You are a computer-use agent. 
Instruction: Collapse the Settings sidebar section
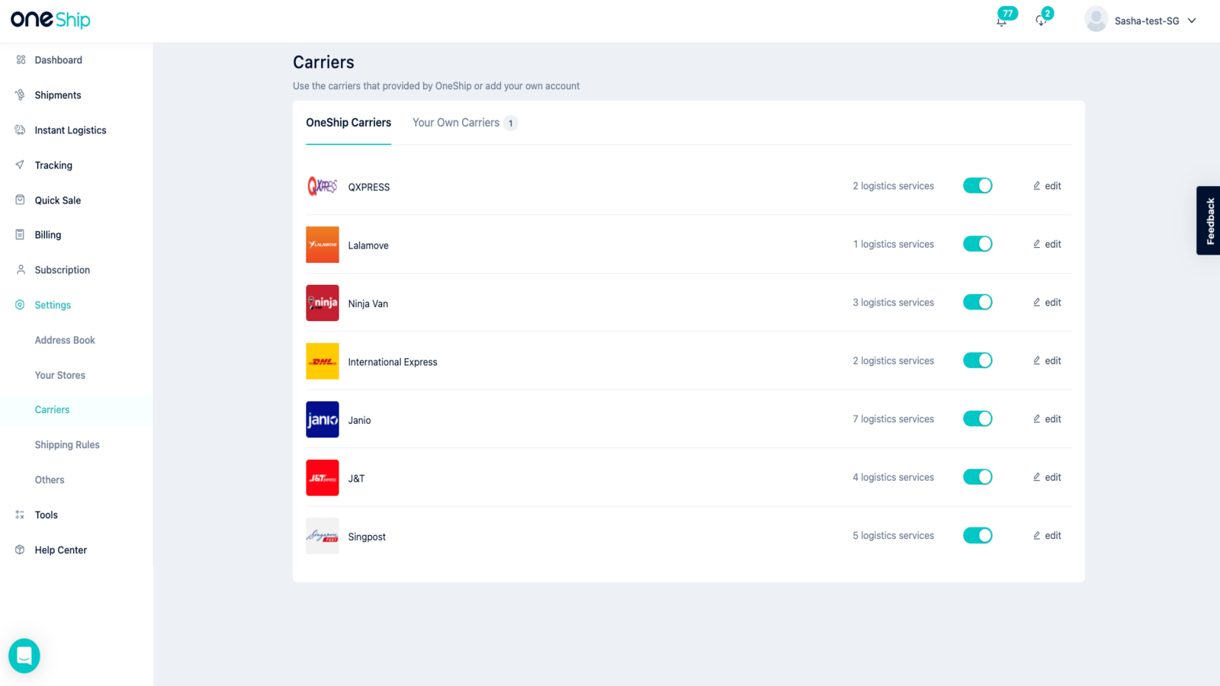pos(53,305)
